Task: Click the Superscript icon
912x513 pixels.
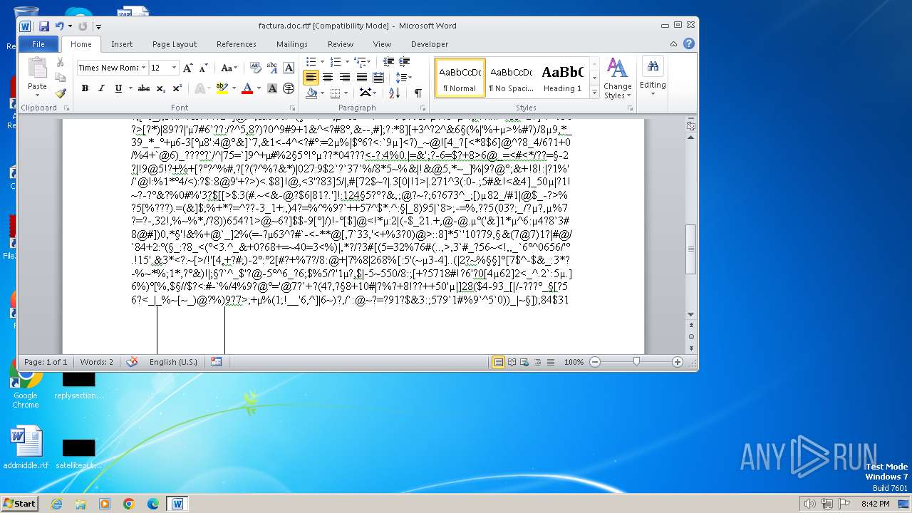Action: 177,88
